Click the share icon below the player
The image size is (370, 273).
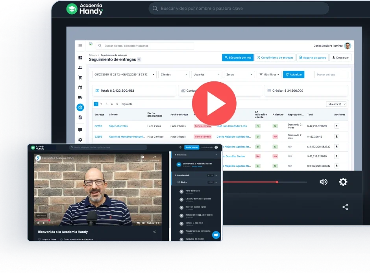[345, 207]
